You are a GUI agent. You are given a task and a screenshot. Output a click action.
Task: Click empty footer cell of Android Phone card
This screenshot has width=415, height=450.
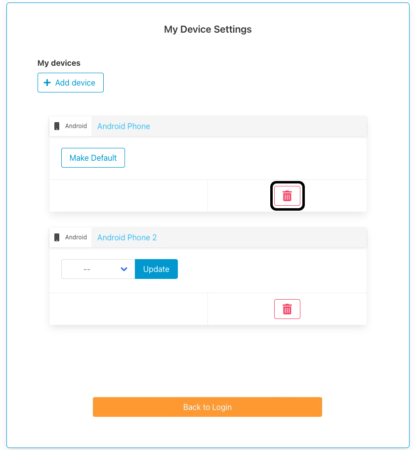128,196
